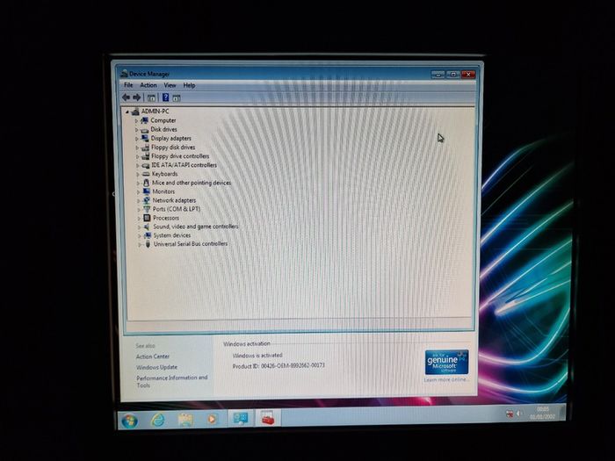Switch to Device Manager toolbox taskbar button
Viewport: 615px width, 461px height.
click(267, 418)
